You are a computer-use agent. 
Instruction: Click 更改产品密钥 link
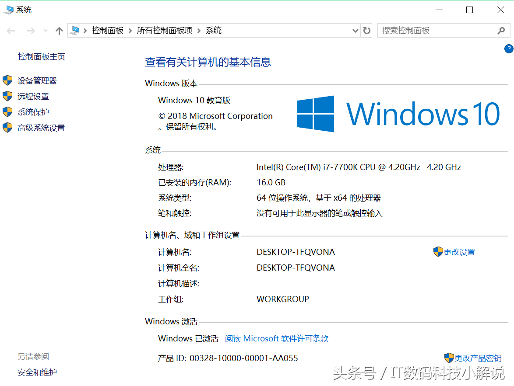[x=478, y=358]
